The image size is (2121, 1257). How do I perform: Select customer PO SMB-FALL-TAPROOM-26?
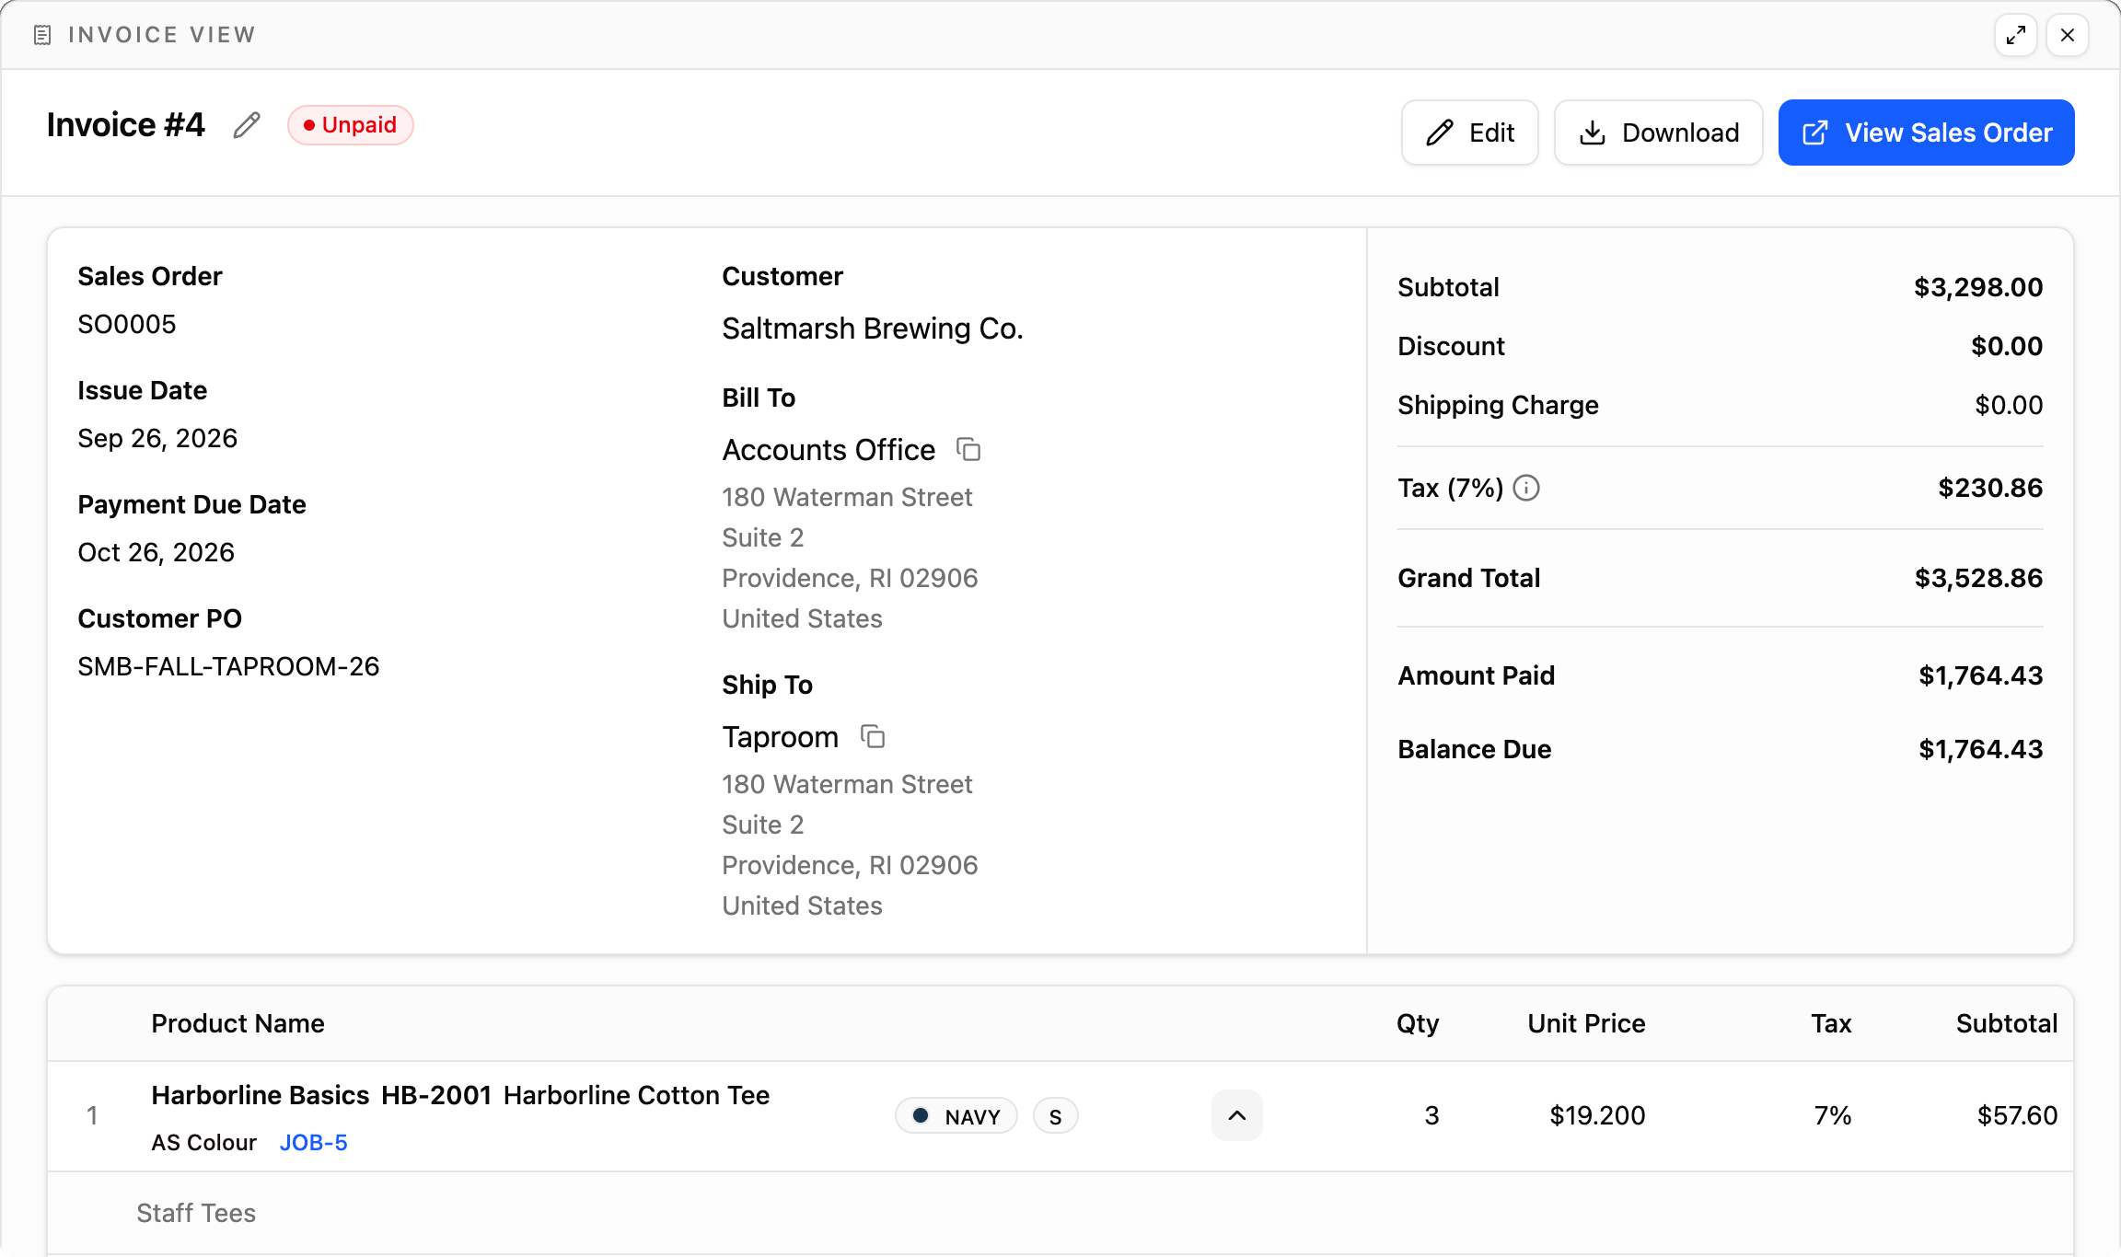[x=228, y=666]
